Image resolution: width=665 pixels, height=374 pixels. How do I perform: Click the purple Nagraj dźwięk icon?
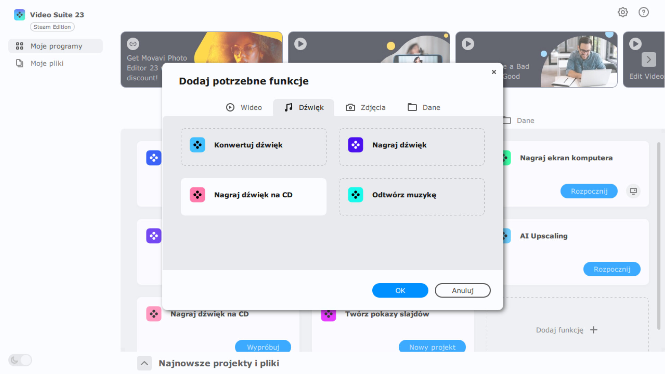pos(355,145)
